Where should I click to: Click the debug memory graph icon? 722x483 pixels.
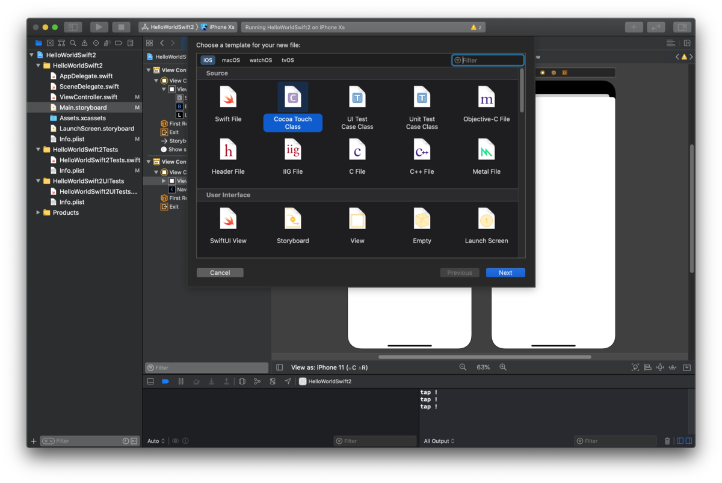258,381
